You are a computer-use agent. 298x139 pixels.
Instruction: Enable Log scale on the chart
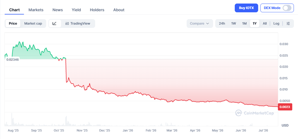276,23
